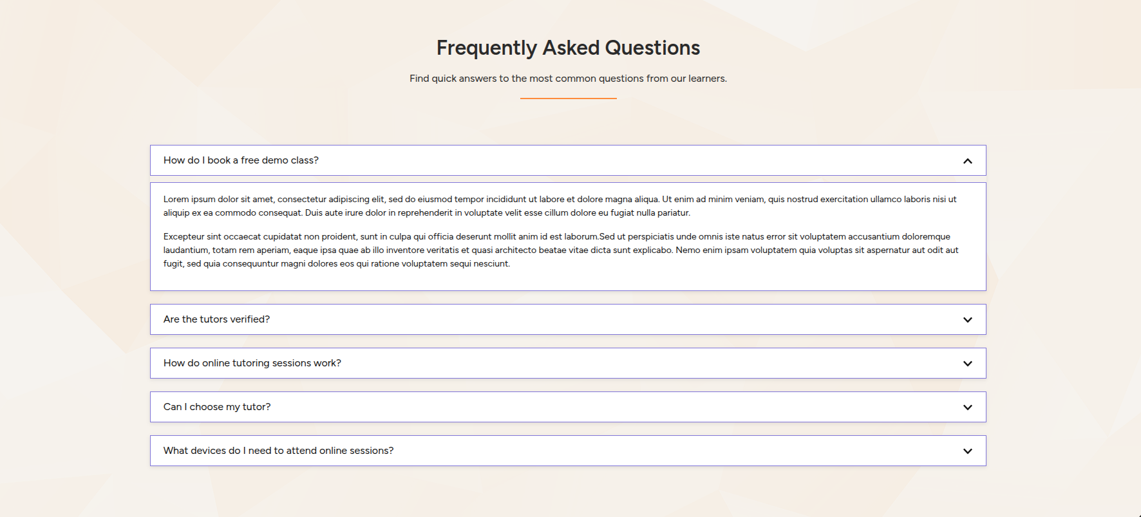
Task: Click blank middle of devices question row
Action: pyautogui.click(x=644, y=451)
